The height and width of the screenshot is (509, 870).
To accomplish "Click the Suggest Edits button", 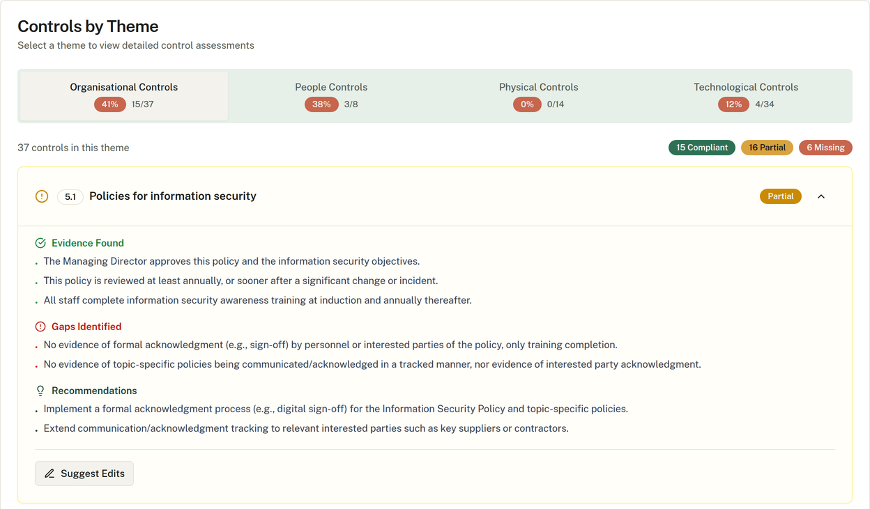I will point(84,473).
